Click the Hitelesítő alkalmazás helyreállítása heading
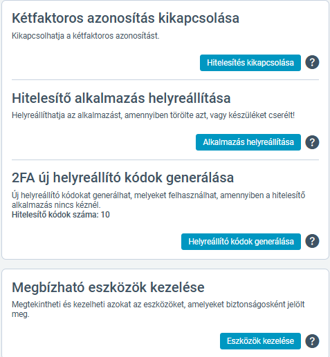The height and width of the screenshot is (357, 330). point(121,98)
